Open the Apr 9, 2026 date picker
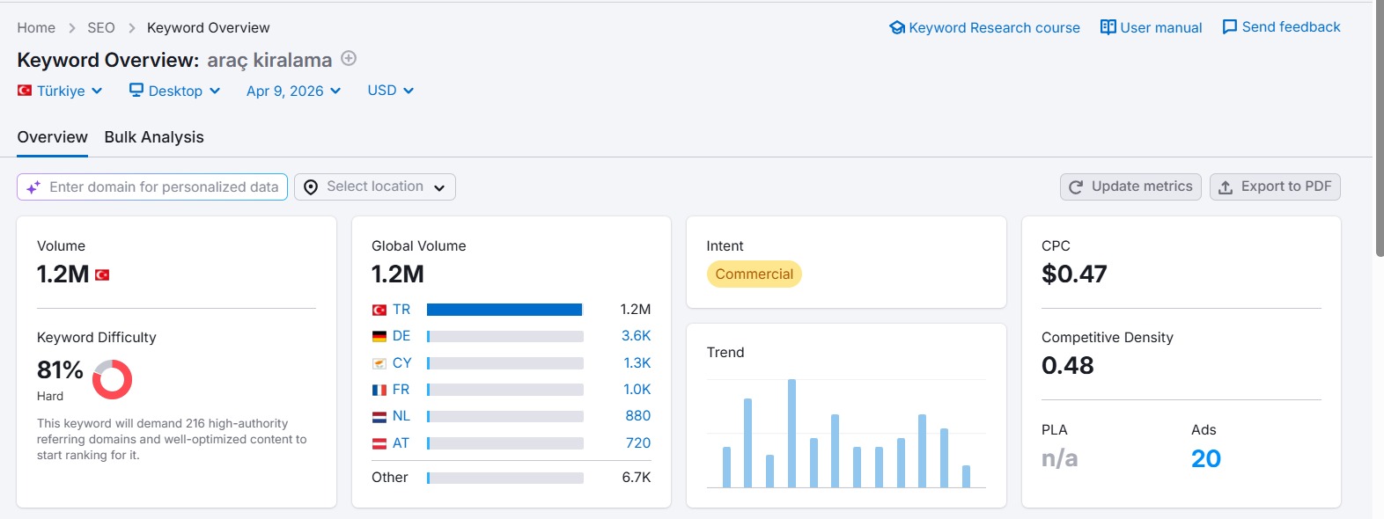This screenshot has width=1384, height=519. pos(293,91)
